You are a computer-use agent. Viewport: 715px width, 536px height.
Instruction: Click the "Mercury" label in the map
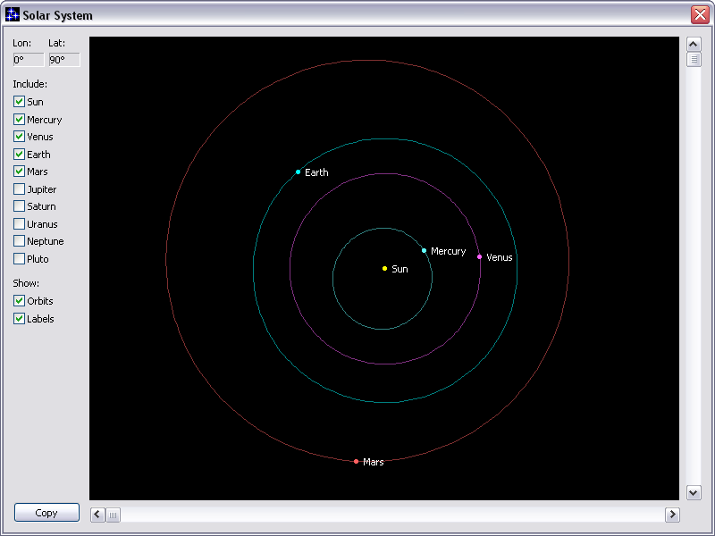pos(449,251)
